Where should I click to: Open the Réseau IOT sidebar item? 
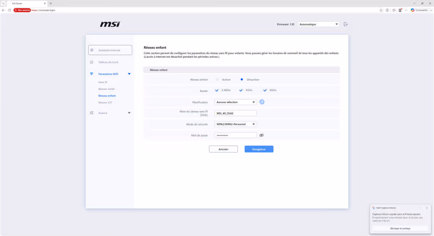[x=105, y=103]
